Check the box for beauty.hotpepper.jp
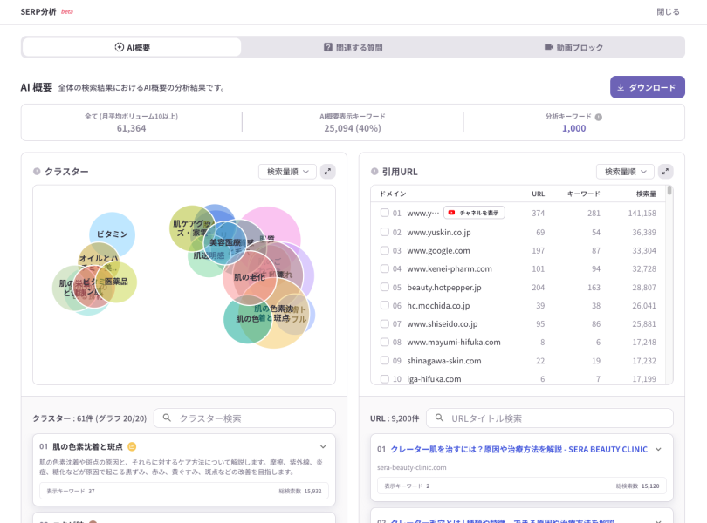This screenshot has height=523, width=707. tap(384, 287)
